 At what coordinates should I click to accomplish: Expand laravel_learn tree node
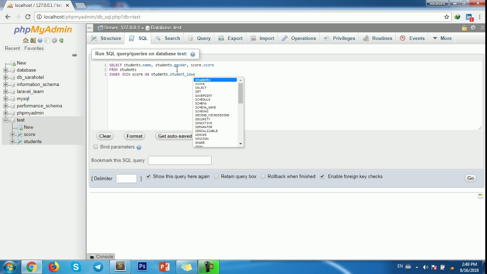click(6, 92)
